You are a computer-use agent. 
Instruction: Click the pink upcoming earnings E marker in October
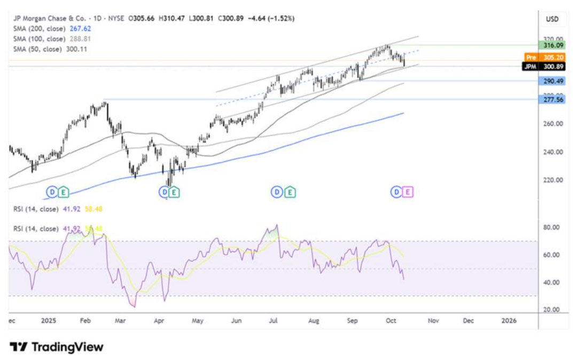tap(408, 192)
